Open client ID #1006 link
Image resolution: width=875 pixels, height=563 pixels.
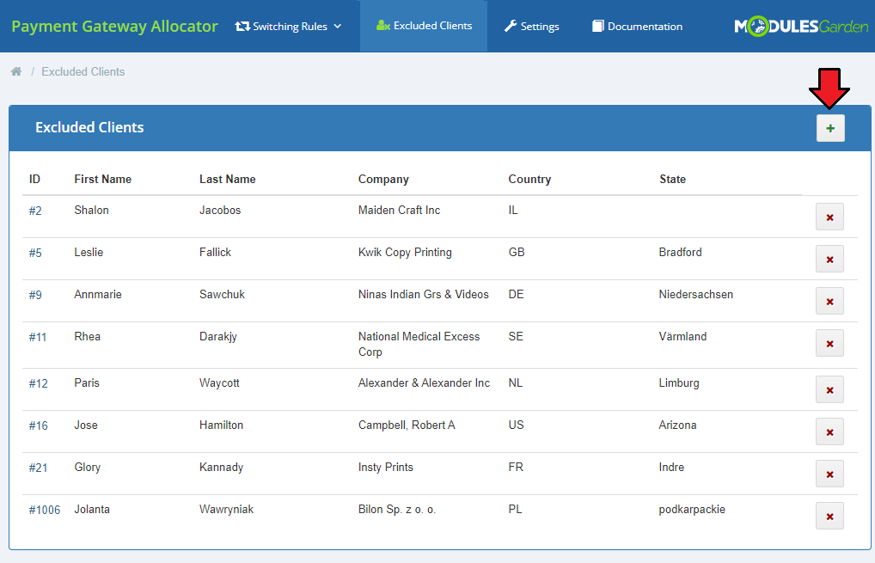click(x=44, y=510)
